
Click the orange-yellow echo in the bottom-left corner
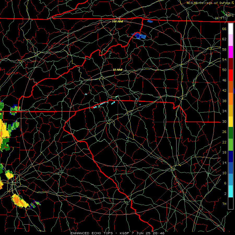20,201
